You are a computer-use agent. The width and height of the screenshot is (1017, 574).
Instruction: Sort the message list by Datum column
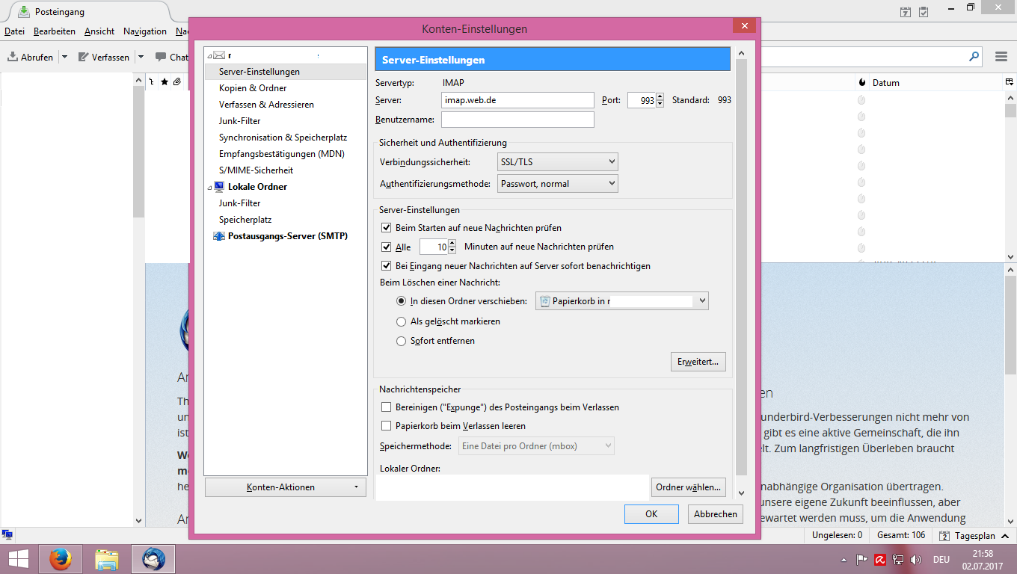pyautogui.click(x=935, y=82)
